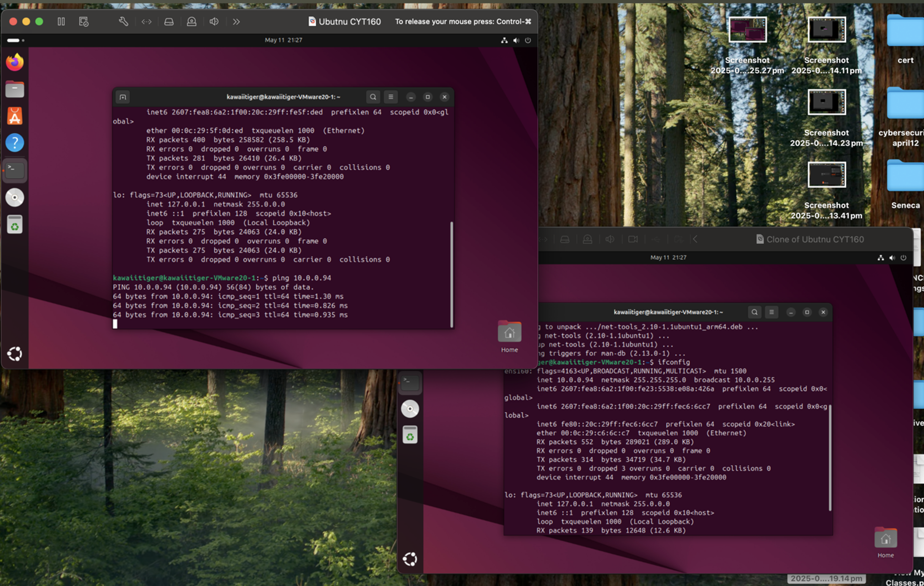Click the upper terminal's scrollbar
This screenshot has height=586, width=924.
pyautogui.click(x=451, y=273)
